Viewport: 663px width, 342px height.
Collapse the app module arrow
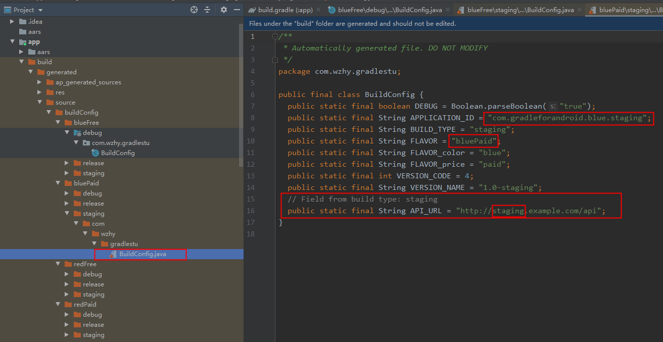tap(13, 41)
